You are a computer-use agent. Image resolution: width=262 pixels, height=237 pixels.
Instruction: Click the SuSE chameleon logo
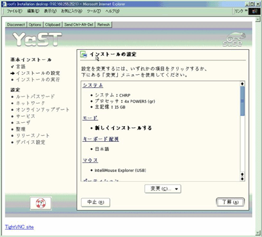234,39
